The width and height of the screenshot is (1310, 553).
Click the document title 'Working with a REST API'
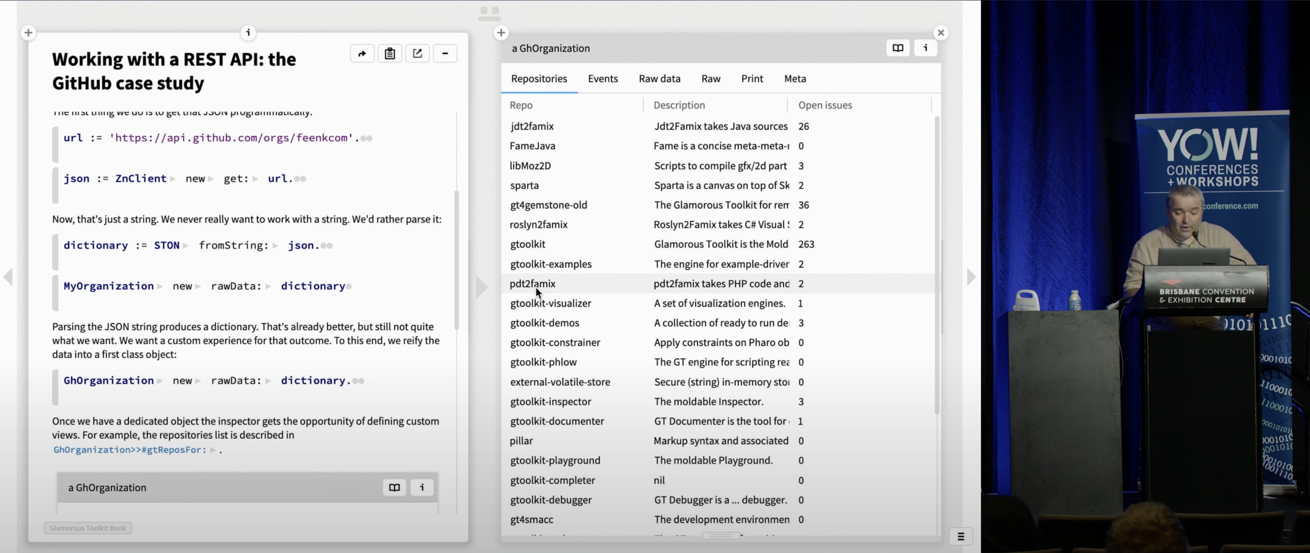point(174,71)
